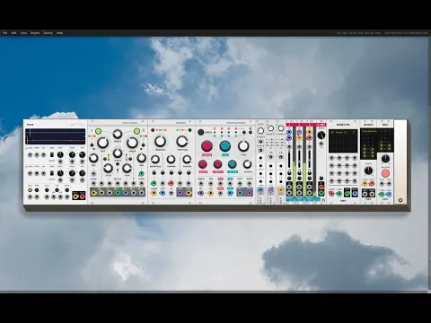Screen dimensions: 431x323
Task: Open the View menu
Action: tap(23, 33)
